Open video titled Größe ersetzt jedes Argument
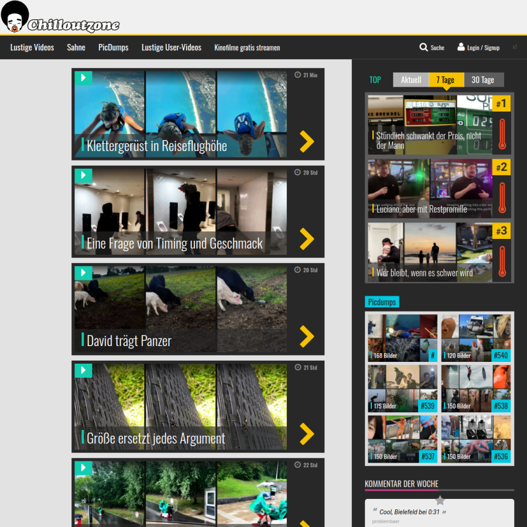Screen dimensions: 527x527 (x=156, y=438)
